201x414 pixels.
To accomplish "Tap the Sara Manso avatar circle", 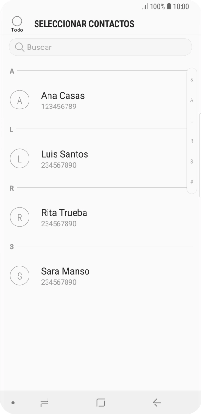I will (19, 276).
